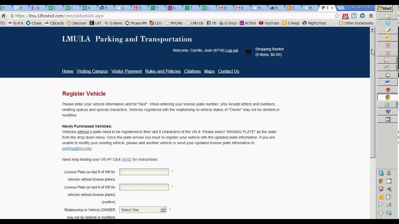Open the Chase bookmark

click(x=34, y=23)
